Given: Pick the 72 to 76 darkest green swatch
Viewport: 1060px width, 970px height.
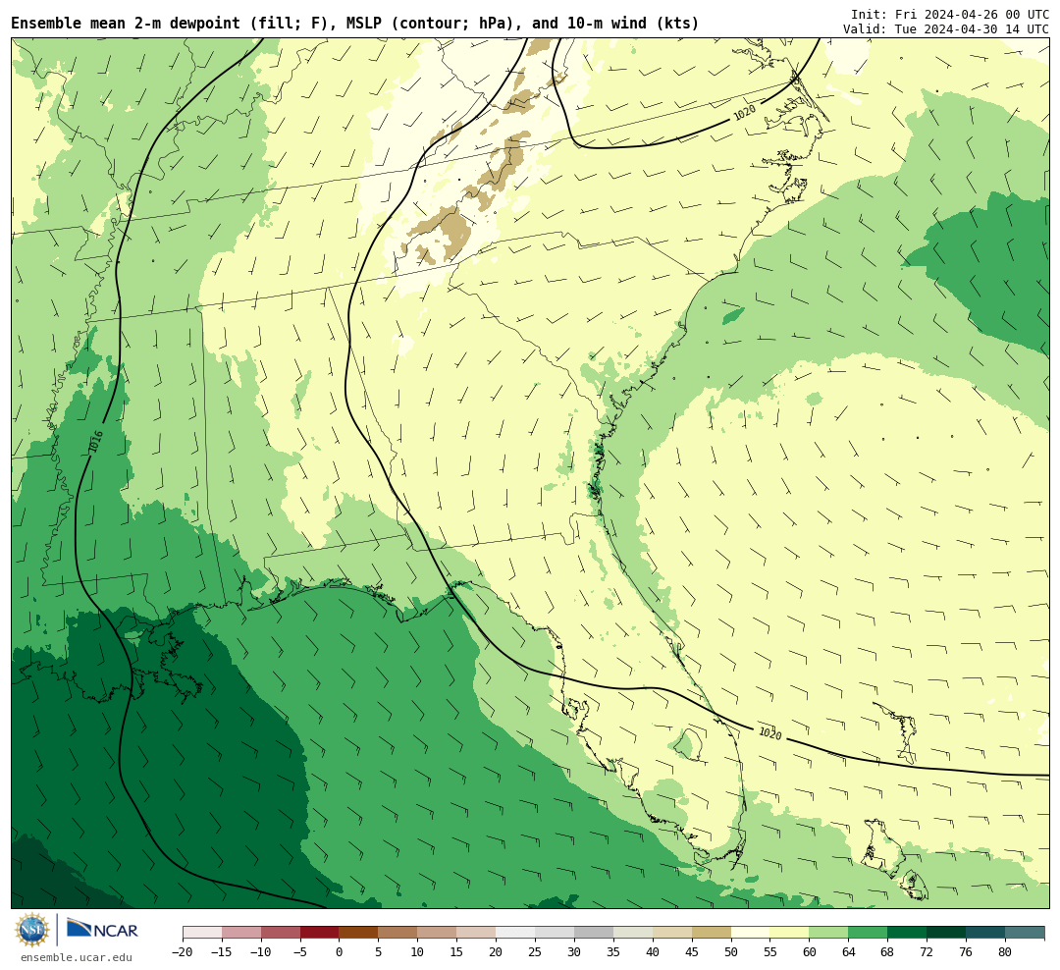Looking at the screenshot, I should [x=947, y=933].
